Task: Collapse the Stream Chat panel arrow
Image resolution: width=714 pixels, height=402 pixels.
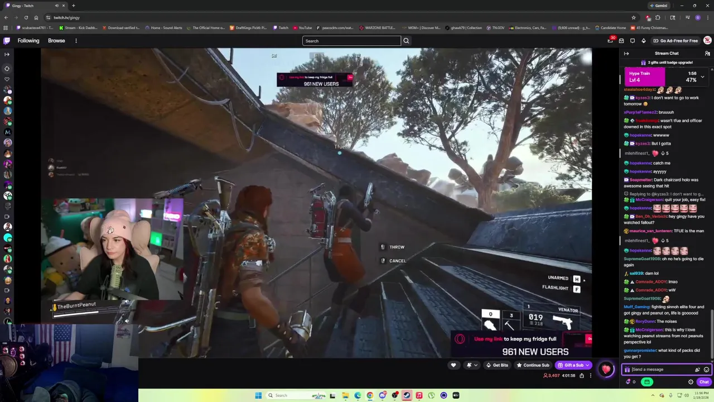Action: pos(626,54)
